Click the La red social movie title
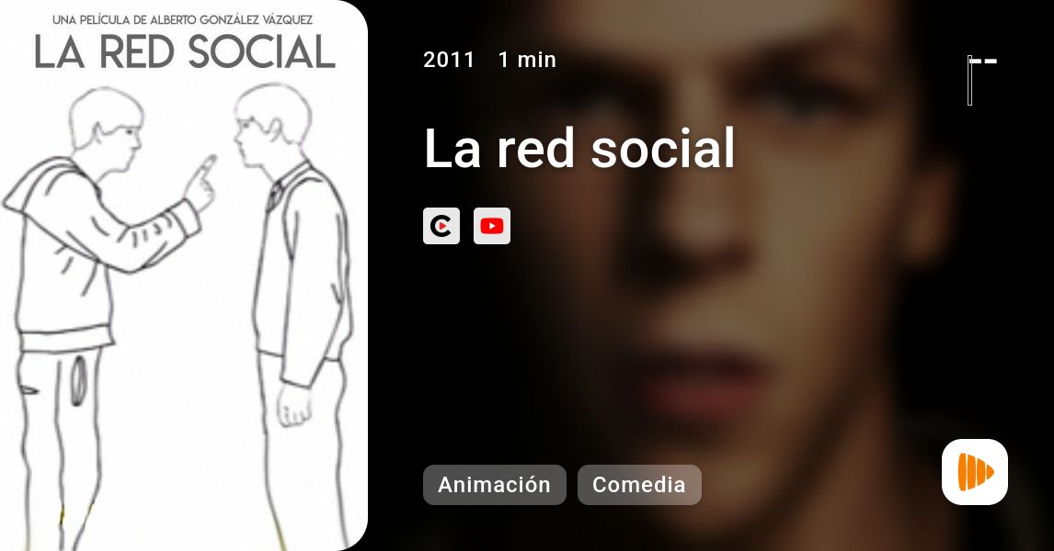 (579, 149)
